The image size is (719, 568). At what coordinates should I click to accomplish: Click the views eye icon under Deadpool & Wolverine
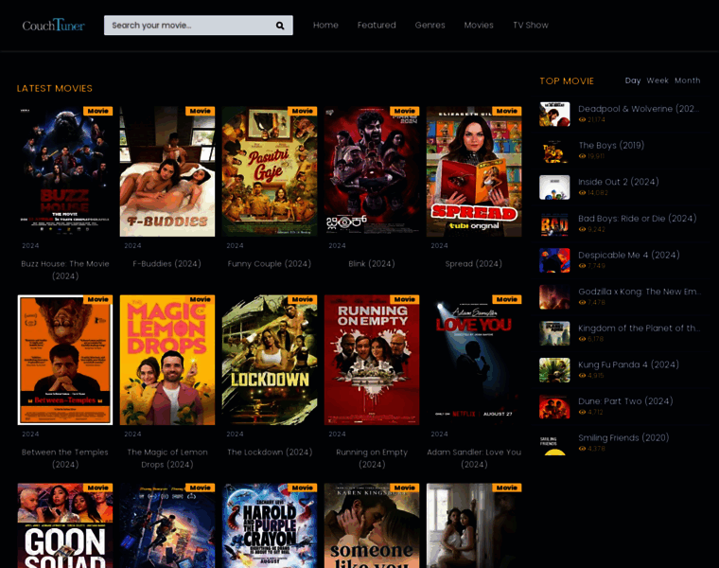[582, 119]
